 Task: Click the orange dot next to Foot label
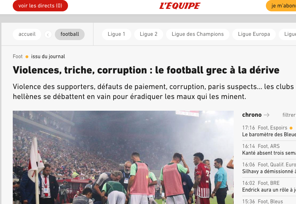[x=27, y=56]
